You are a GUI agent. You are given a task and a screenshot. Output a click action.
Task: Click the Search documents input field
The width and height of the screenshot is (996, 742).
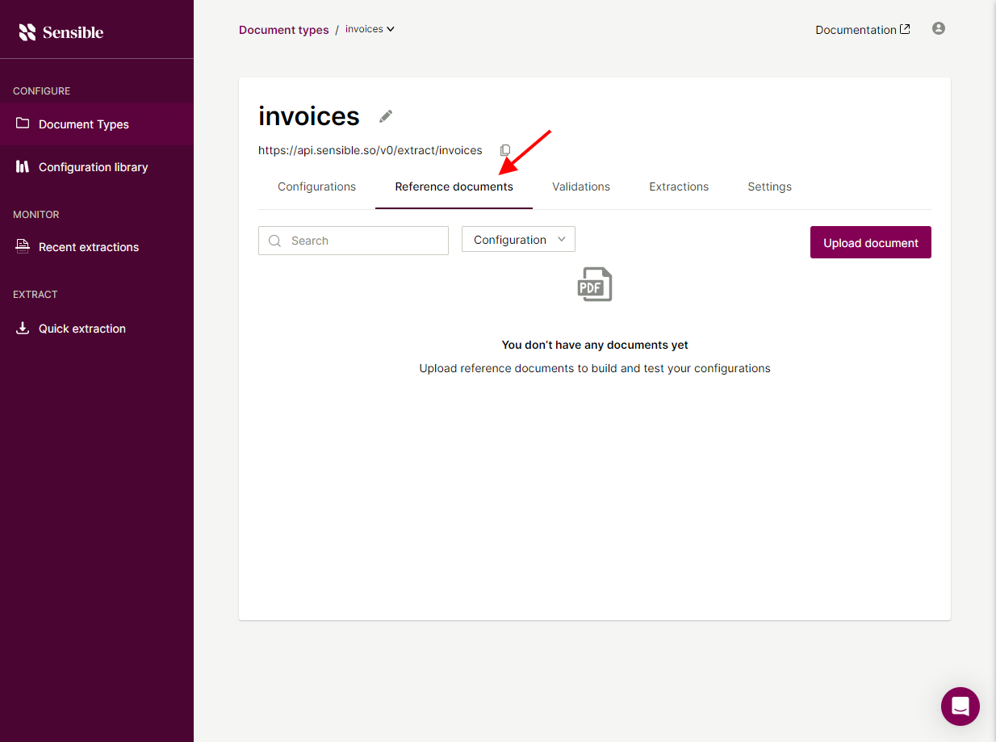[x=354, y=241]
